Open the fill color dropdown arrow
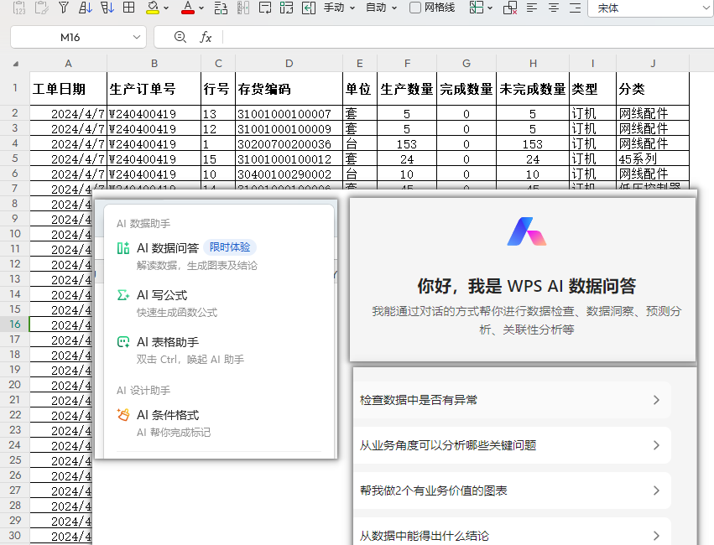 (166, 8)
